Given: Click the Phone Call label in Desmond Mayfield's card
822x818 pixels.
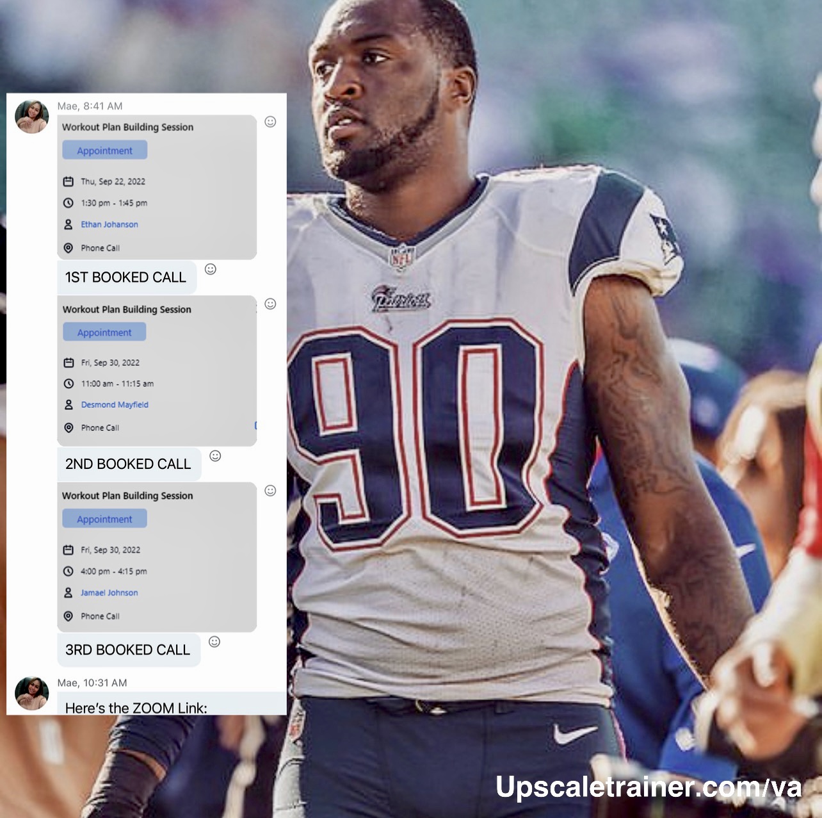Looking at the screenshot, I should 100,428.
